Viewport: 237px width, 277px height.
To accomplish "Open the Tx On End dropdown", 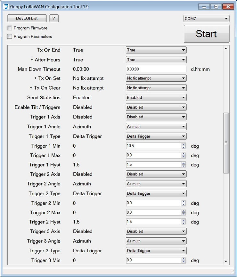I will [x=156, y=50].
